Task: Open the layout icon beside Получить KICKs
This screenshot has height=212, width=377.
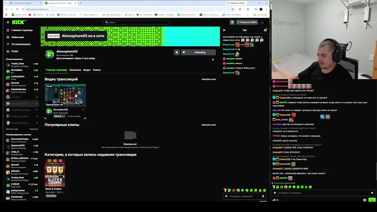Action: coord(232,22)
